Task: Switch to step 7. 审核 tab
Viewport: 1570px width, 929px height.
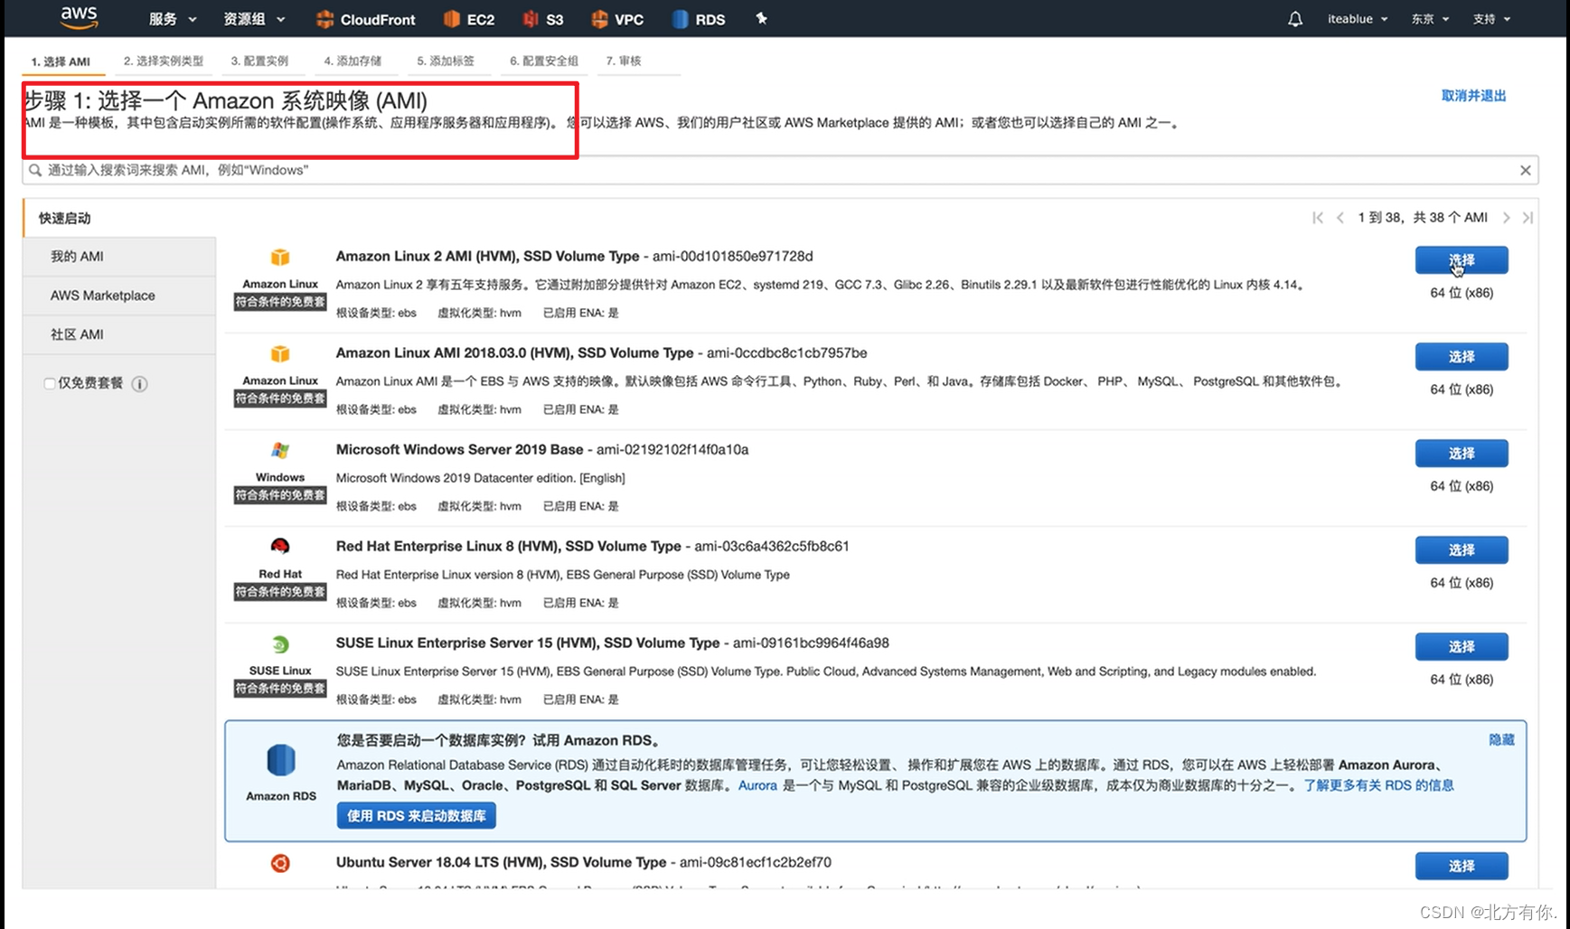Action: [x=624, y=61]
